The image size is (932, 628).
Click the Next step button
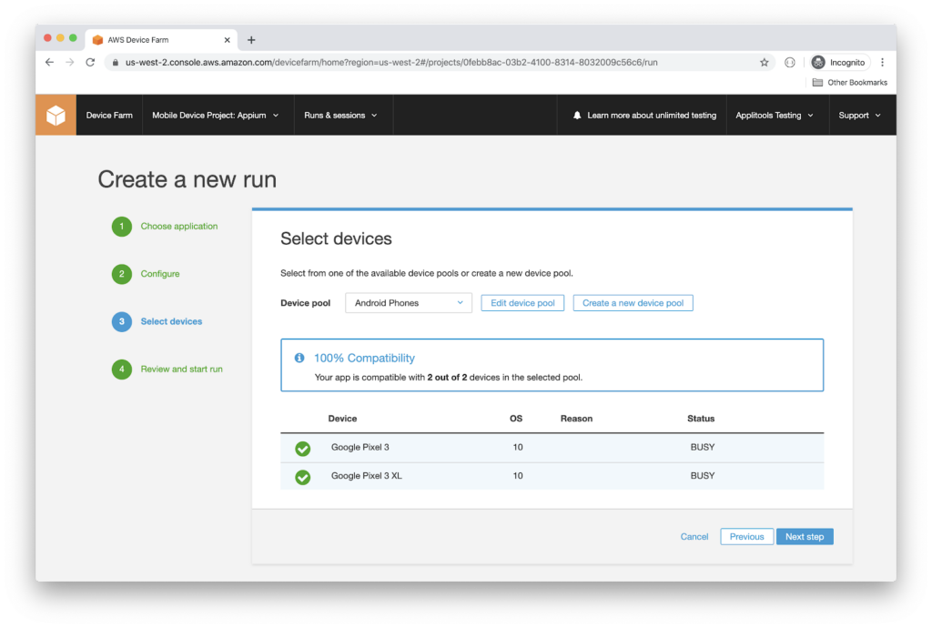coord(805,537)
